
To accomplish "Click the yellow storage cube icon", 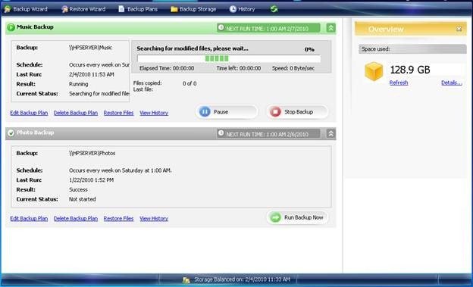I will pyautogui.click(x=374, y=71).
